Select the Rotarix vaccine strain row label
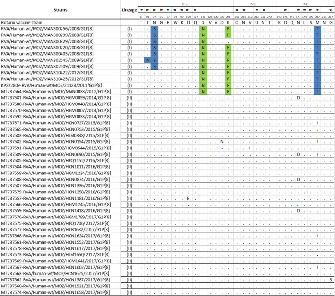This screenshot has height=296, width=335. point(22,23)
